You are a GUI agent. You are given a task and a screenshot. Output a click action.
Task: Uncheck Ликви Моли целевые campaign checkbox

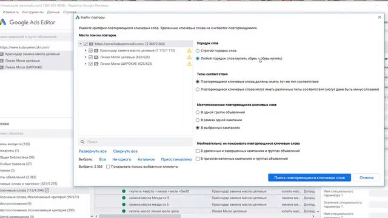(90, 57)
